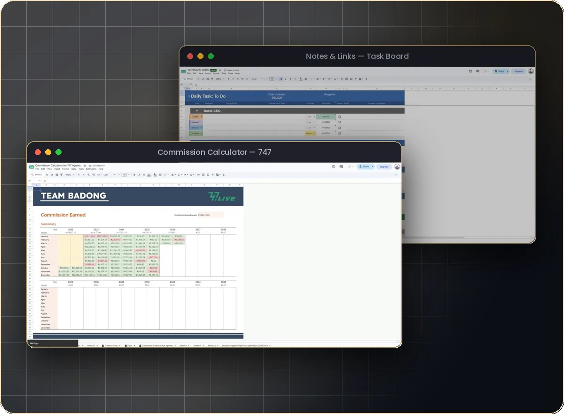Open the Arial font dropdown in Notes & Links

click(x=258, y=79)
